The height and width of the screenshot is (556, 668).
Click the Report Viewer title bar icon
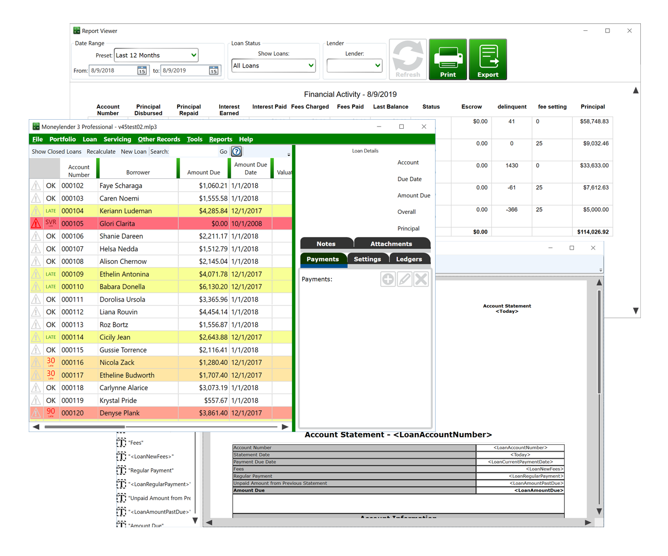[x=77, y=31]
